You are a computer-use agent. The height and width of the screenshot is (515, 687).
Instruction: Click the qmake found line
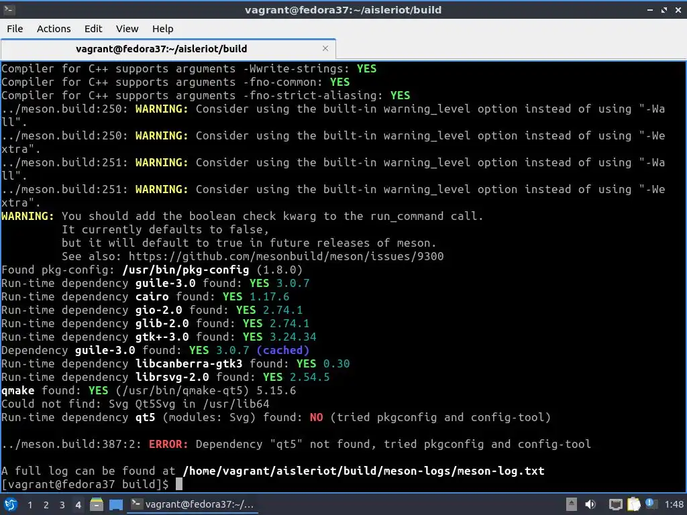(149, 391)
